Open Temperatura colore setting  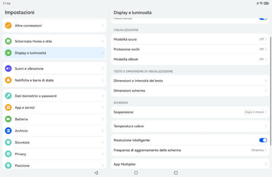tap(190, 126)
